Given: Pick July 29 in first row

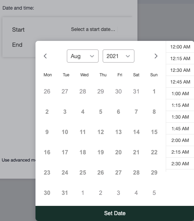Looking at the screenshot, I should point(101,91).
